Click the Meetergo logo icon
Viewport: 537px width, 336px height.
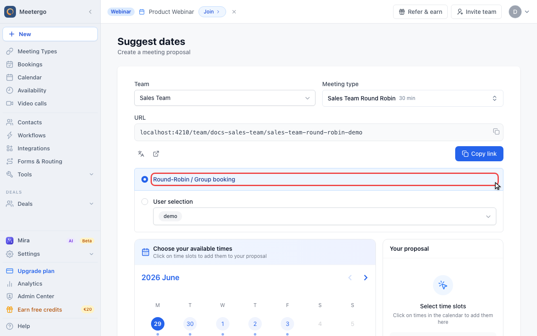(x=10, y=12)
